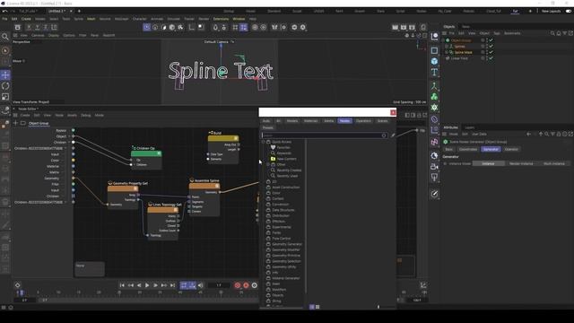
Task: Click the eyedropper icon beside browser search
Action: [393, 135]
